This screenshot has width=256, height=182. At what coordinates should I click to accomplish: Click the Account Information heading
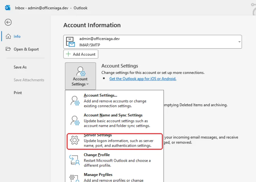[92, 25]
